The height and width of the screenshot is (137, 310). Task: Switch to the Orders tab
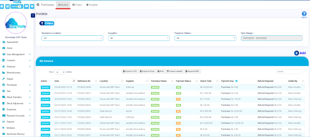(77, 5)
